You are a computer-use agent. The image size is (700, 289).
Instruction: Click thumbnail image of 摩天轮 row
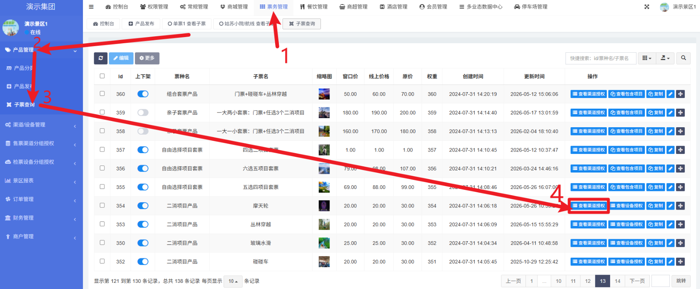[324, 206]
